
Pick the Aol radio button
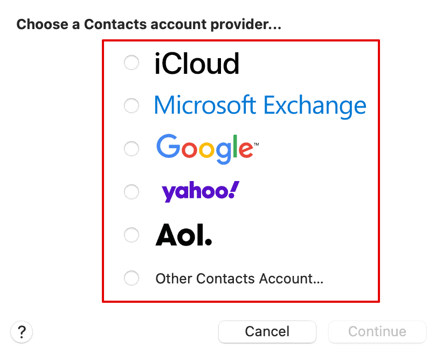coord(132,235)
